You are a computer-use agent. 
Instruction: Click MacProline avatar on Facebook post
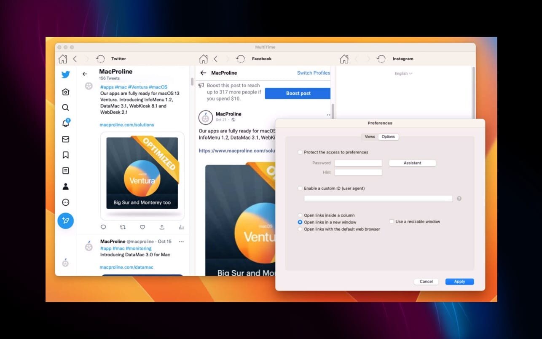pyautogui.click(x=206, y=118)
